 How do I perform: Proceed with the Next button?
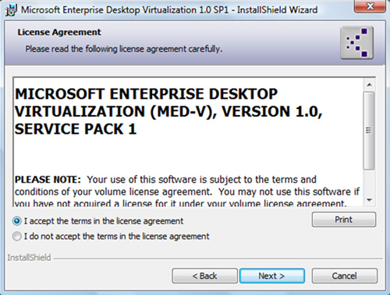tap(272, 276)
